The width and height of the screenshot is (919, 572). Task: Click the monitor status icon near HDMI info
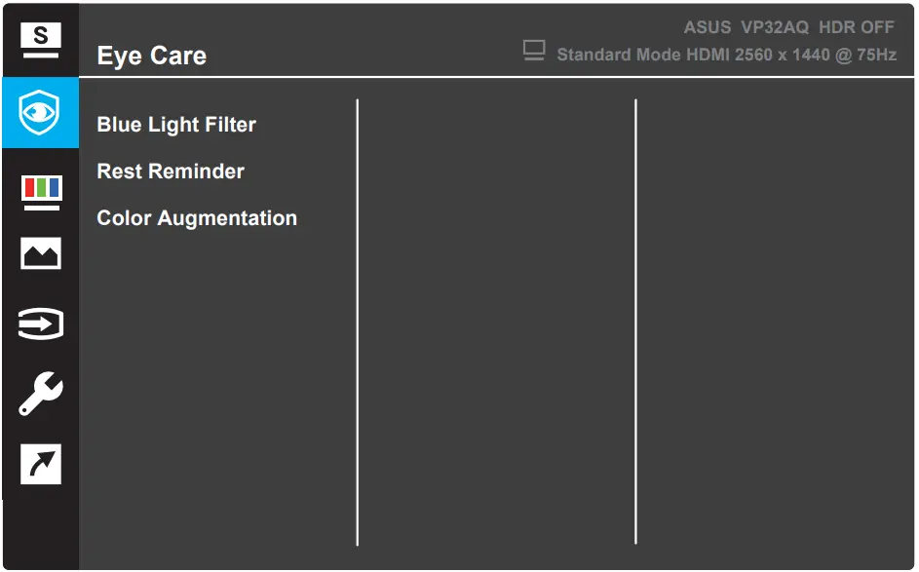(533, 51)
